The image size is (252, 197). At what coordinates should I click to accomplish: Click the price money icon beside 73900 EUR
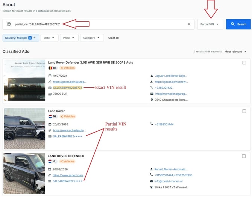pos(50,94)
